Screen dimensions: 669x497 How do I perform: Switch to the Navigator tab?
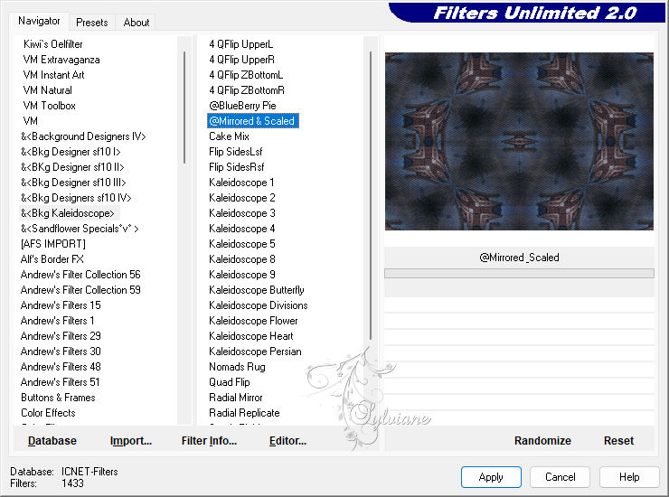(x=39, y=21)
